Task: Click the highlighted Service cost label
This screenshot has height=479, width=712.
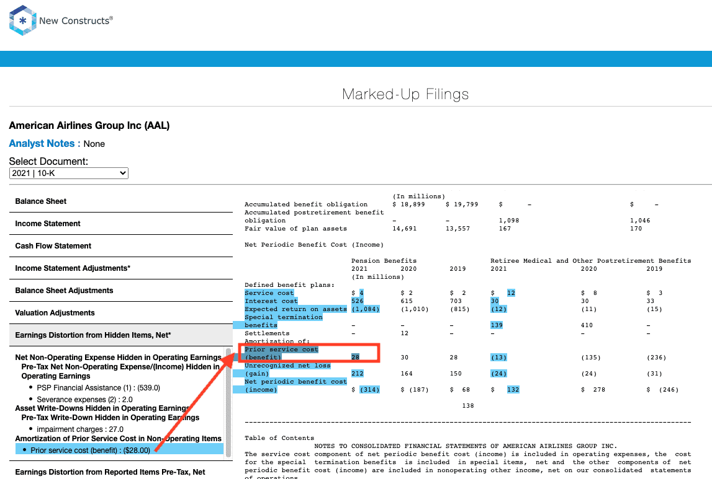Action: coord(269,292)
